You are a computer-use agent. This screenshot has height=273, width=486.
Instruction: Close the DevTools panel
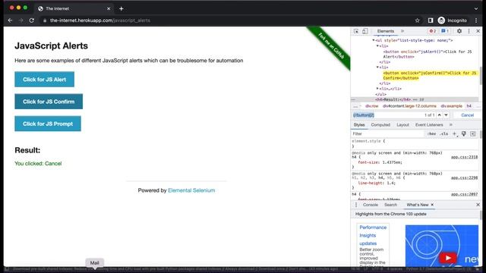click(478, 31)
